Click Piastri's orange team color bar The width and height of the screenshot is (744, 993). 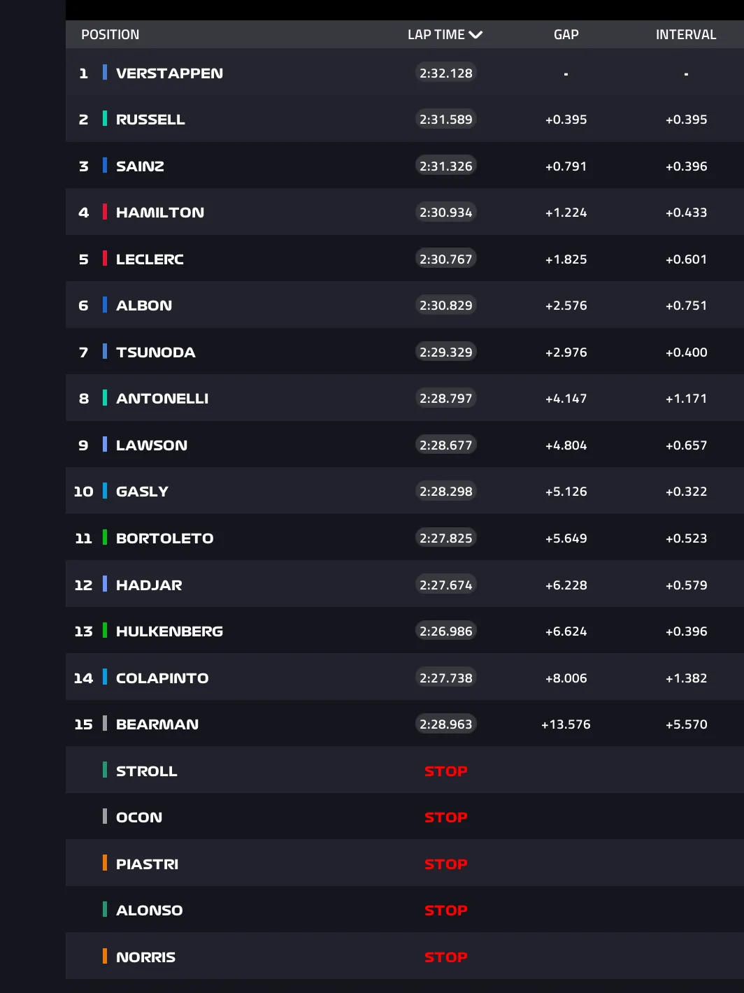point(105,863)
